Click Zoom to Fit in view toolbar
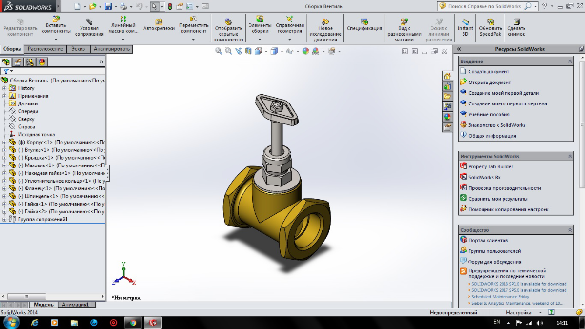 219,51
